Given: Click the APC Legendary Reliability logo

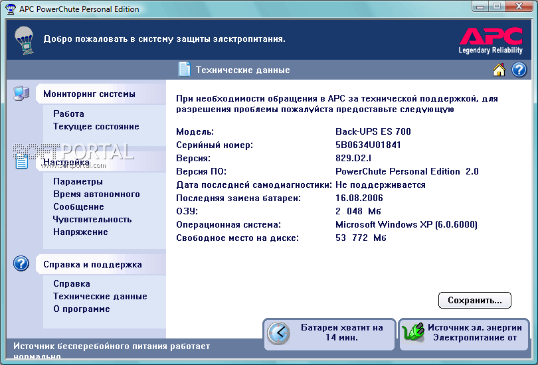Looking at the screenshot, I should [491, 40].
